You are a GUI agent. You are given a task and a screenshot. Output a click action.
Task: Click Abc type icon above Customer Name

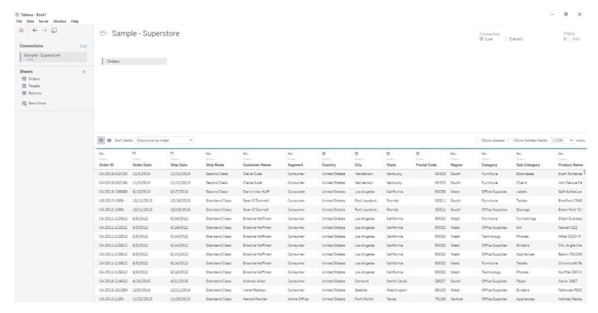245,154
